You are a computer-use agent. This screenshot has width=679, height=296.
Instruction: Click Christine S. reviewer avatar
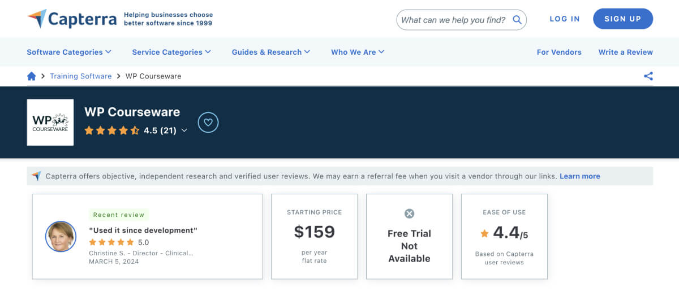pos(61,236)
